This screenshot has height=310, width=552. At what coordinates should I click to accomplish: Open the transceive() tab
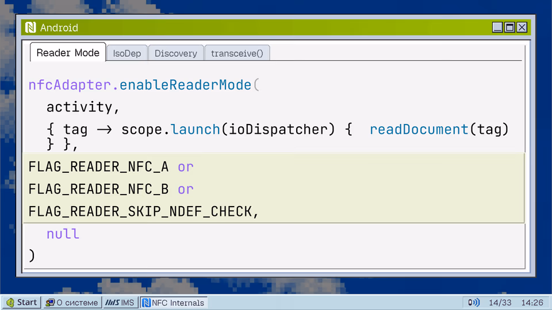[x=237, y=53]
